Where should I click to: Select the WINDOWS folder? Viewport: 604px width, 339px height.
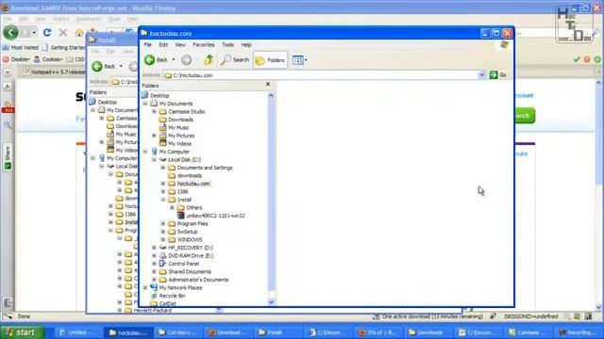tap(190, 239)
